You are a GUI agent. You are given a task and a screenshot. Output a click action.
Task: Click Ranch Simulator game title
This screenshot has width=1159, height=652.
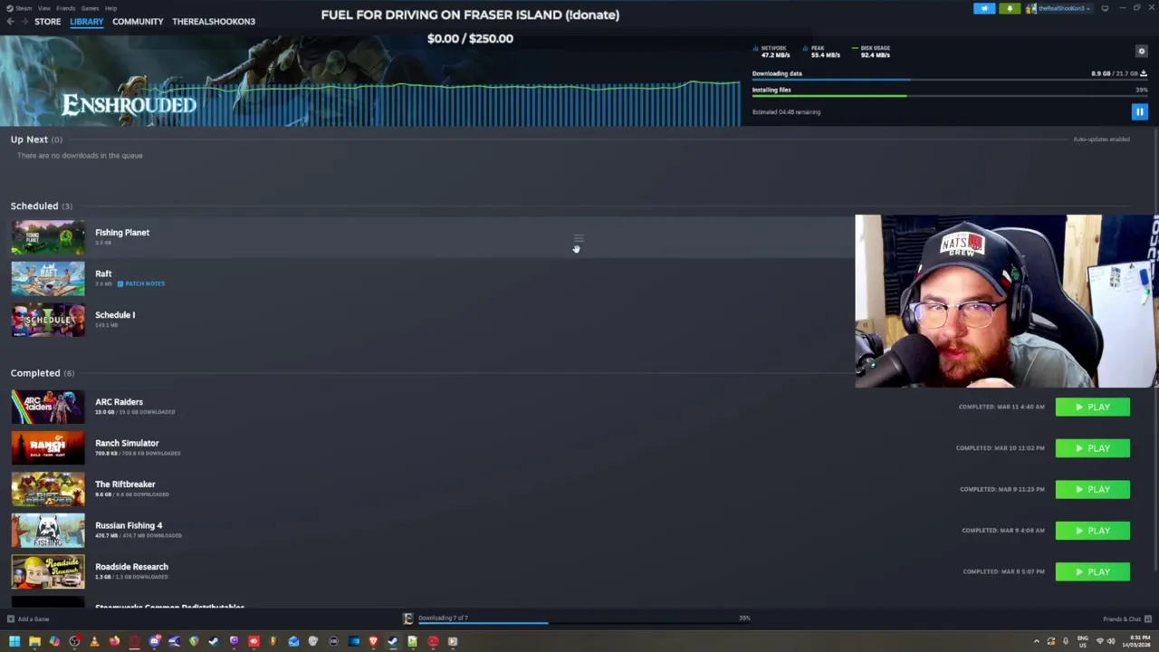pyautogui.click(x=127, y=443)
